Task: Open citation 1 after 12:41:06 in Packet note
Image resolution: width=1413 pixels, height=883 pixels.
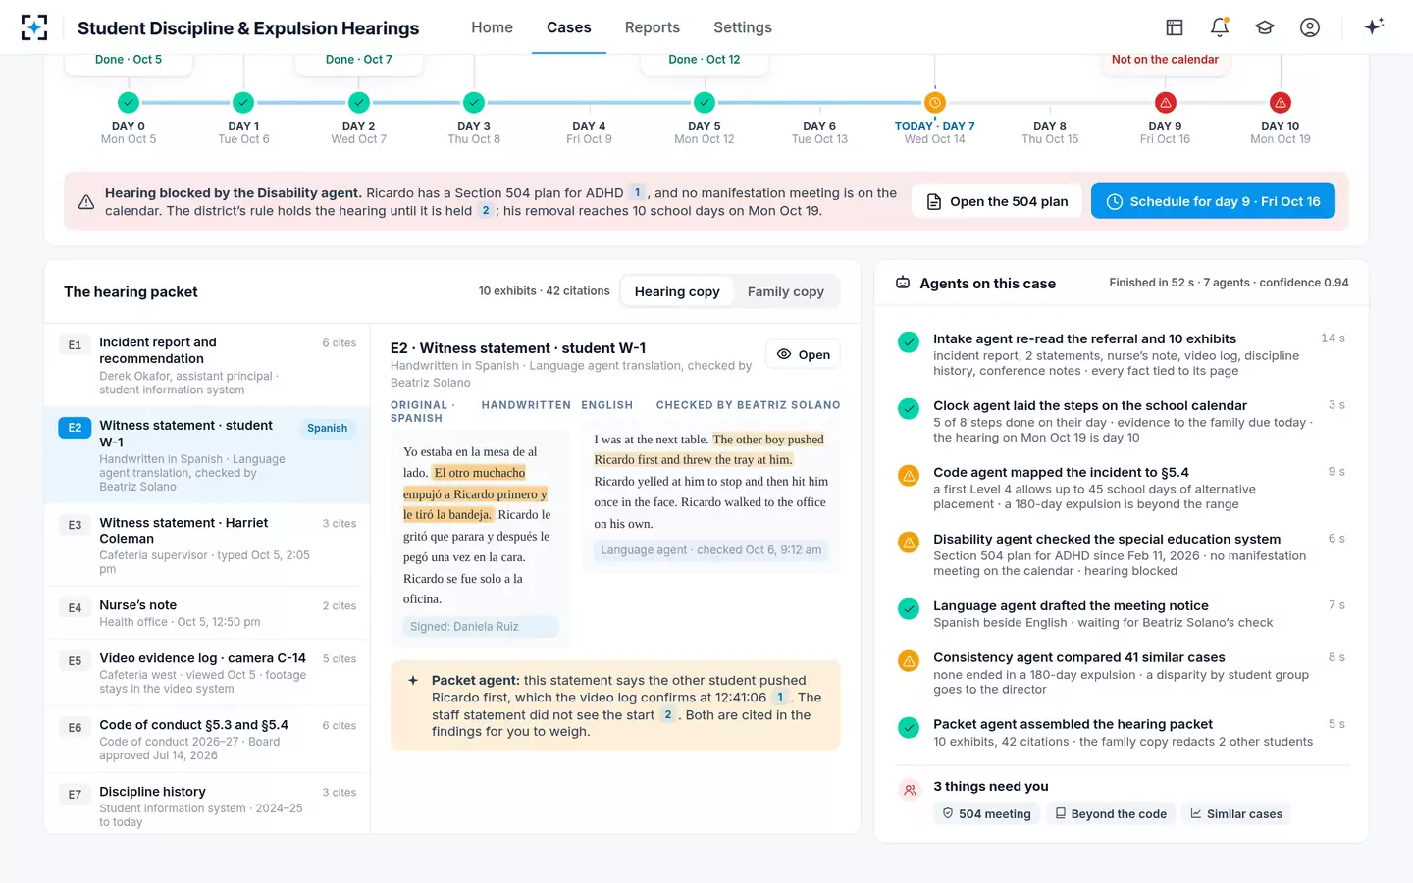Action: pos(781,698)
